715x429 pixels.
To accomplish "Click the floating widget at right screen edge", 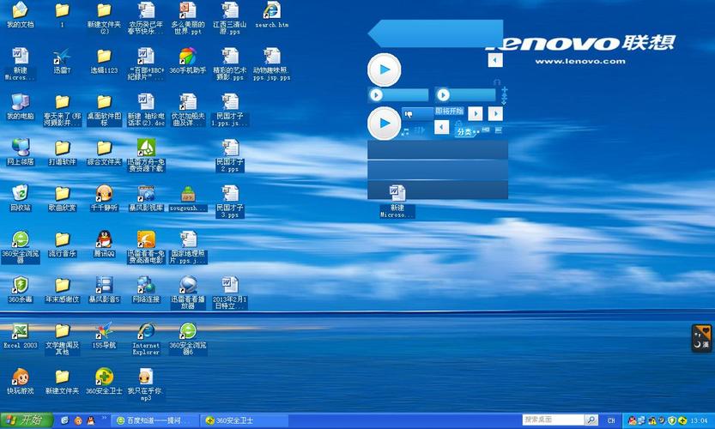I will point(701,338).
